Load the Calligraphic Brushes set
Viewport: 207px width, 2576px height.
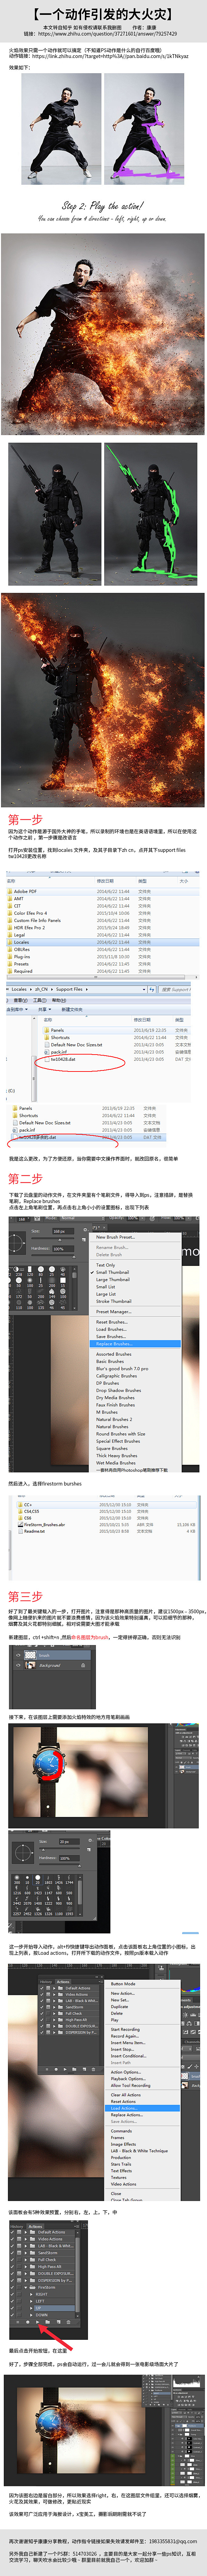pyautogui.click(x=116, y=1376)
